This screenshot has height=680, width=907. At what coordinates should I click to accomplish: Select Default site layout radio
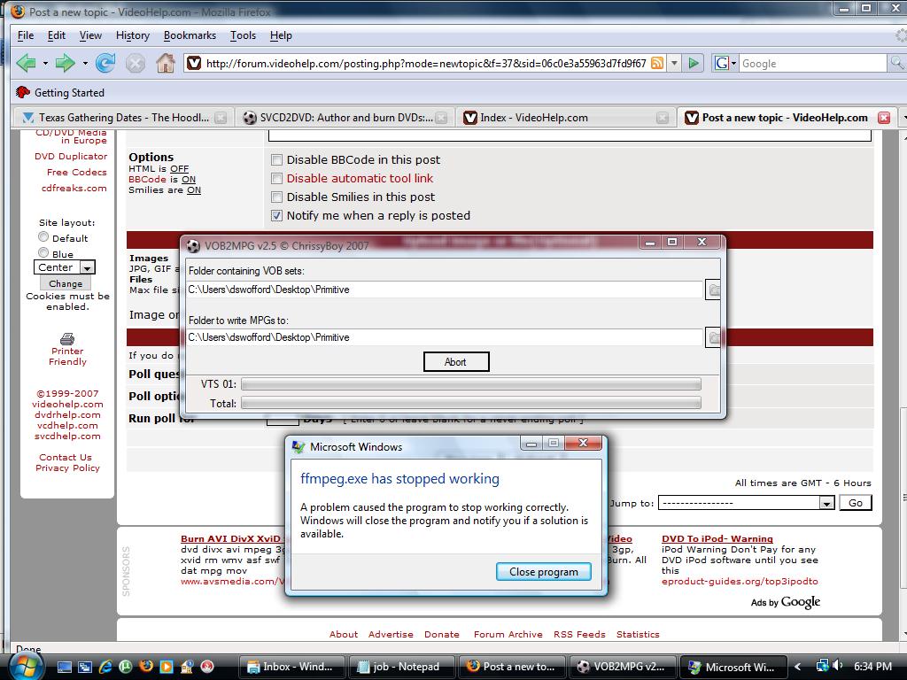pos(43,236)
